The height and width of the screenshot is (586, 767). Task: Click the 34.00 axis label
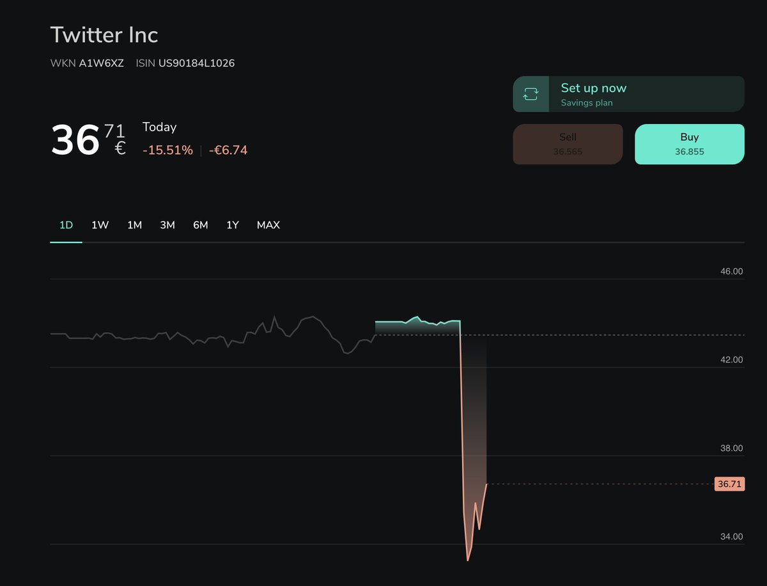coord(731,536)
